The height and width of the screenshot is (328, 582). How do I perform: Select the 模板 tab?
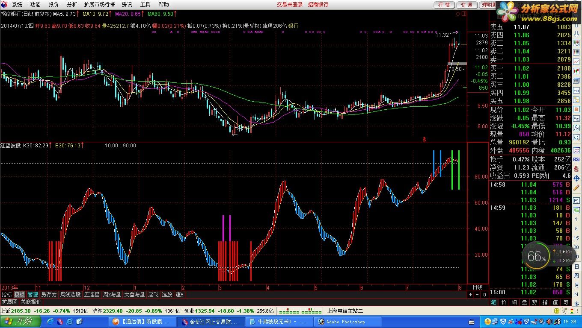pos(19,295)
